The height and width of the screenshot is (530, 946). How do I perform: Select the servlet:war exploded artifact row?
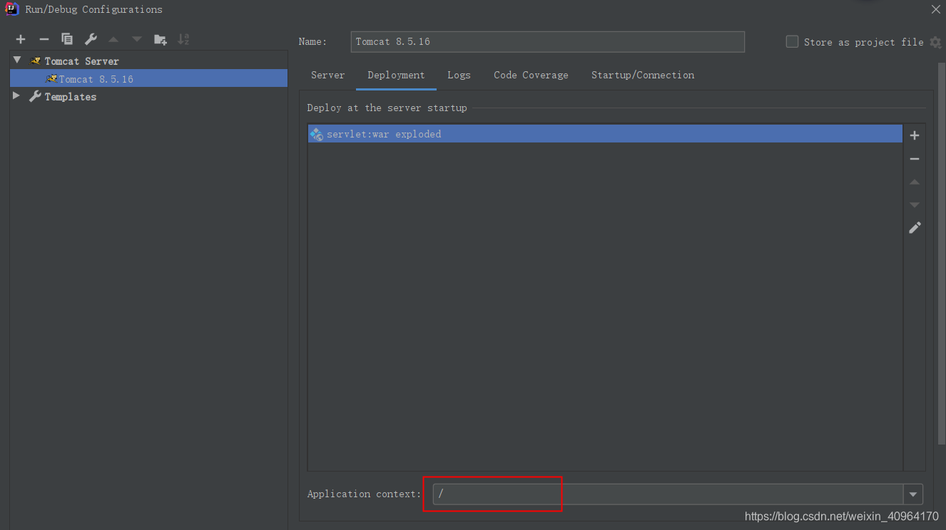coord(605,134)
